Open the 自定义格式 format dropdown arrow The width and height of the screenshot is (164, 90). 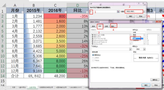pyautogui.click(x=144, y=11)
